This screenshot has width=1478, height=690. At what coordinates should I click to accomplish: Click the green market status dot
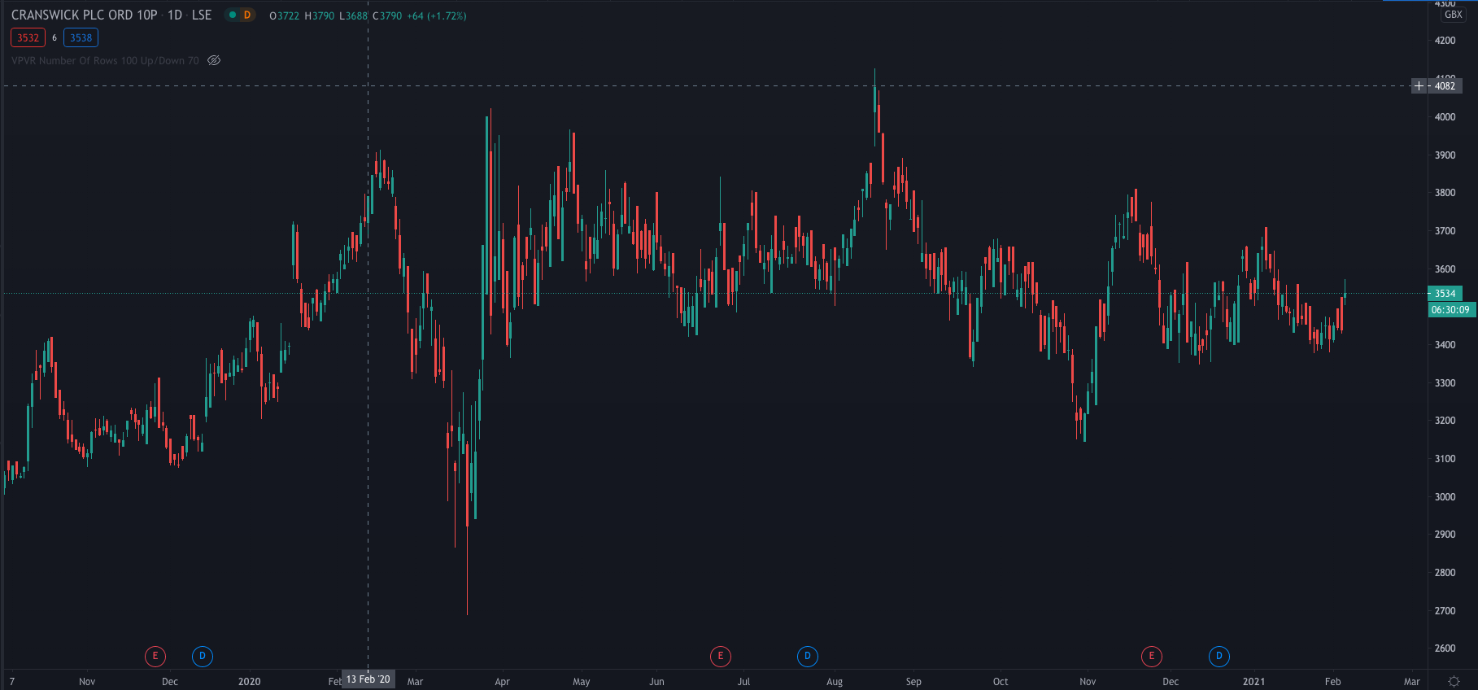233,15
